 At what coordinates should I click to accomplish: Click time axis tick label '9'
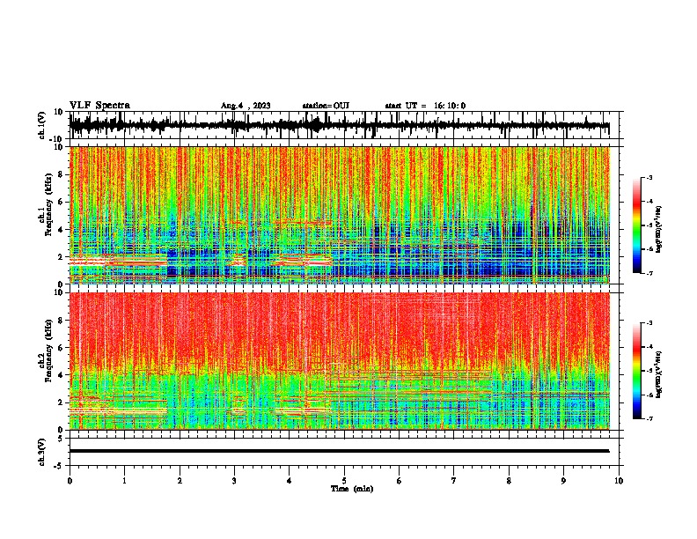point(563,481)
